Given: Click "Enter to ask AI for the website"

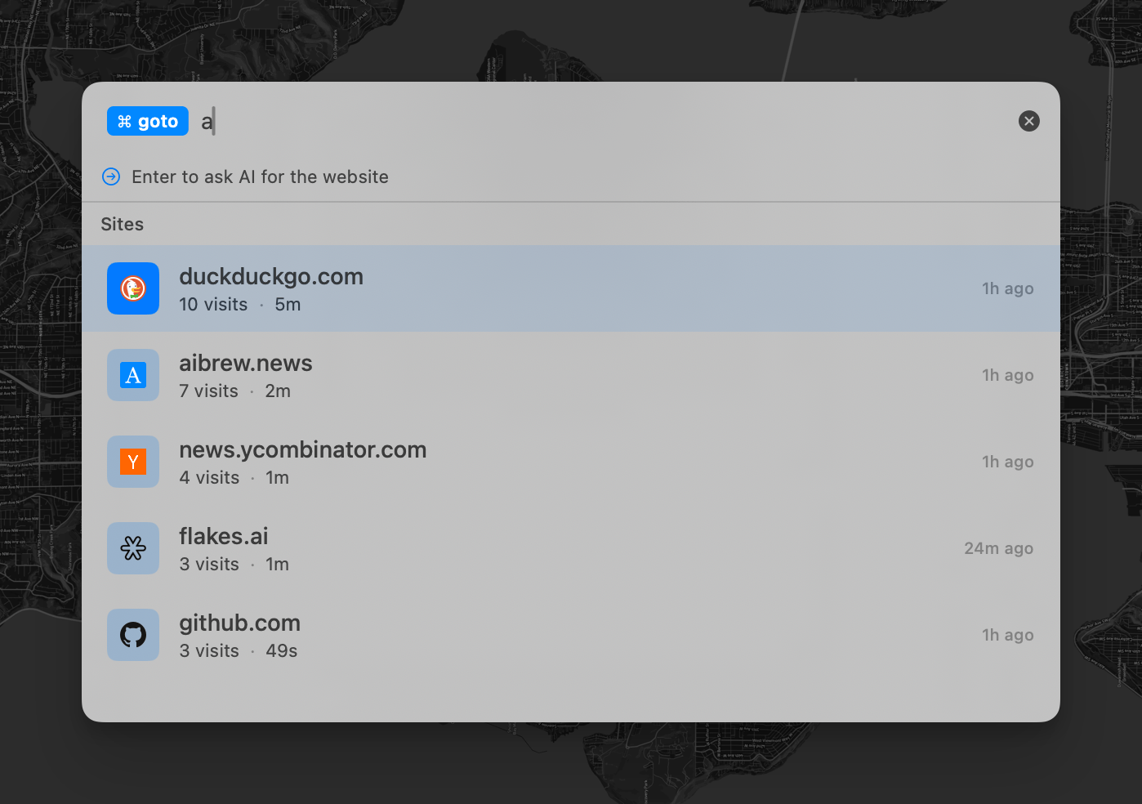Looking at the screenshot, I should 260,176.
